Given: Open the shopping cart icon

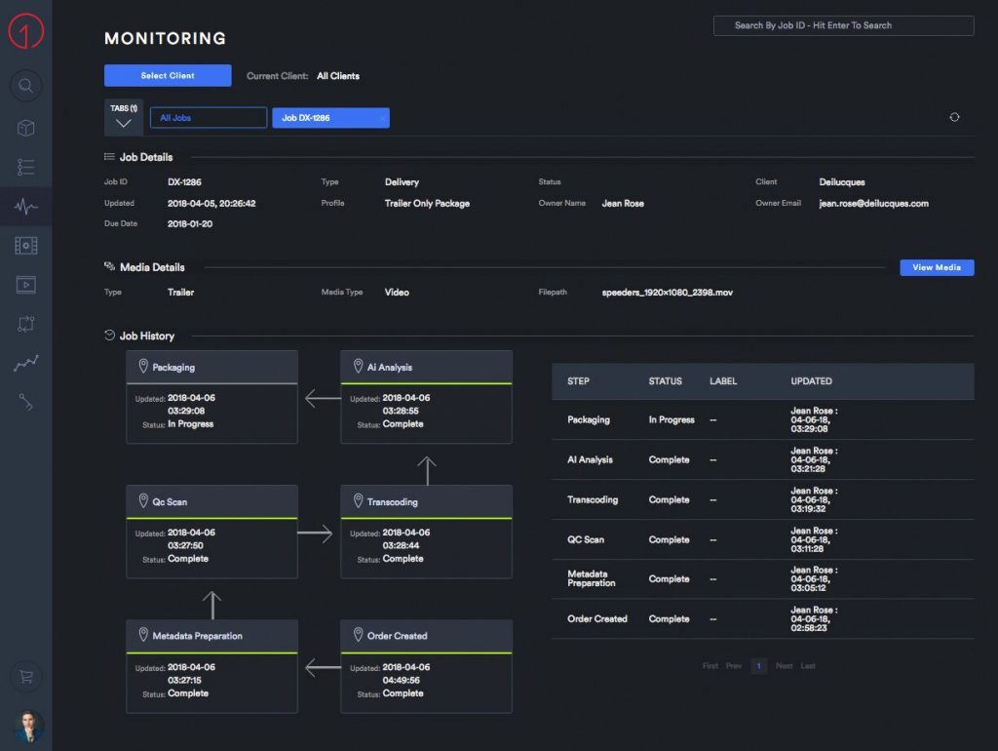Looking at the screenshot, I should (x=26, y=675).
